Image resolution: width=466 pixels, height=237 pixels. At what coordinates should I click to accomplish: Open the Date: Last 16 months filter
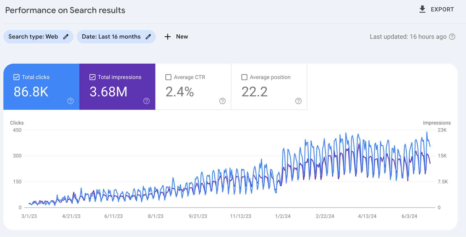(x=116, y=37)
